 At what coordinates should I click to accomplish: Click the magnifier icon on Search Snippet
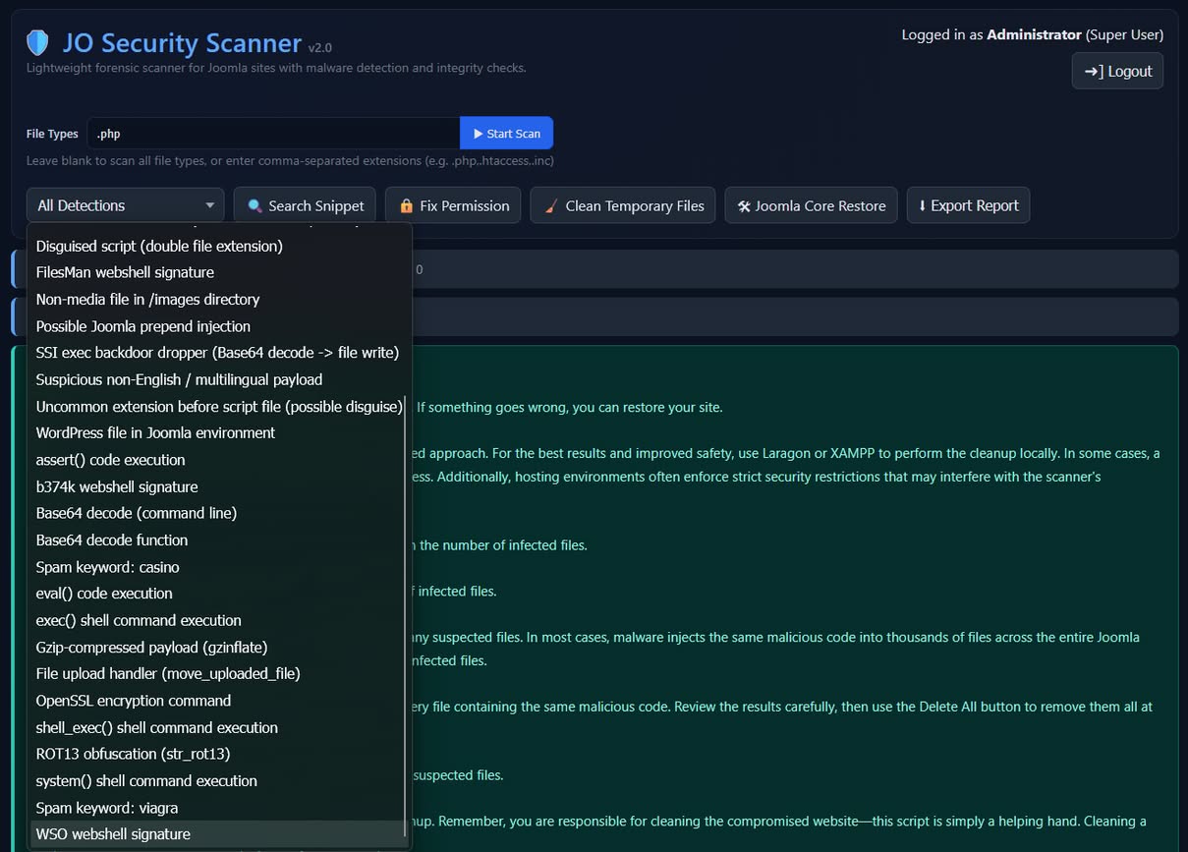click(255, 206)
